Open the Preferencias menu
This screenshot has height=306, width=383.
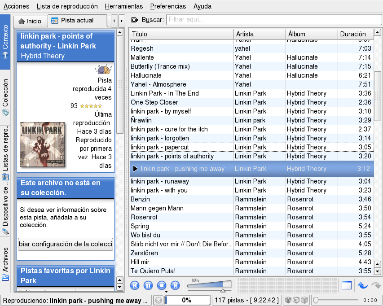click(x=168, y=6)
